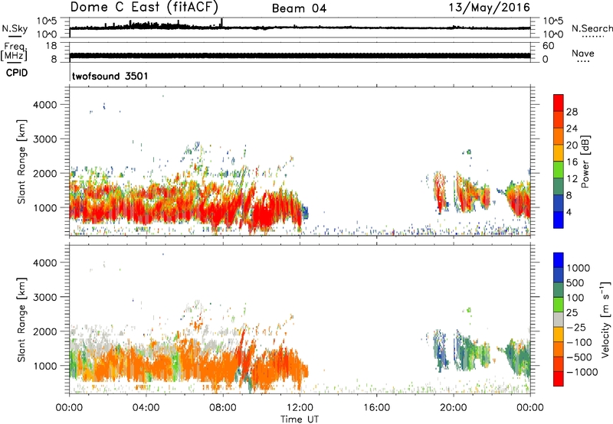
Task: Pick the red bottom segment of velocity colorbar
Action: tap(559, 379)
